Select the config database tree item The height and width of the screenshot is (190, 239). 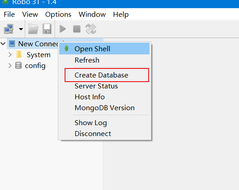point(35,66)
